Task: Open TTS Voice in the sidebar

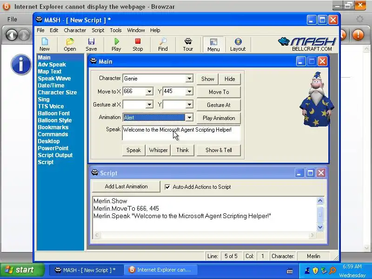Action: point(51,106)
